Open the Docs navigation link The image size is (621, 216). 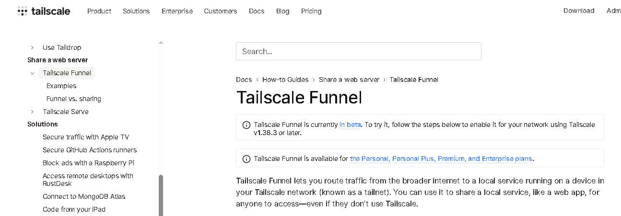257,11
